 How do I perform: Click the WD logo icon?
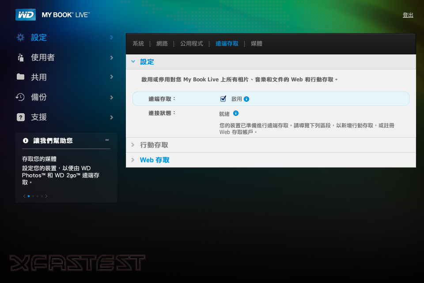tap(26, 15)
